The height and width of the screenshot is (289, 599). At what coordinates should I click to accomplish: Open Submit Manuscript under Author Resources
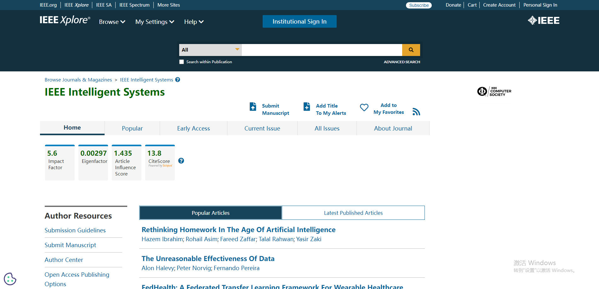click(x=71, y=245)
